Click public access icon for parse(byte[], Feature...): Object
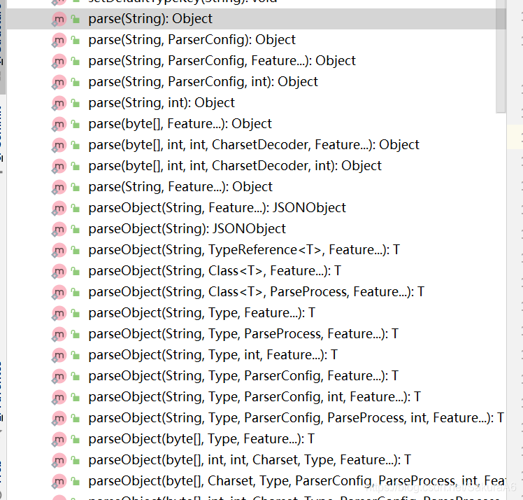 coord(76,124)
